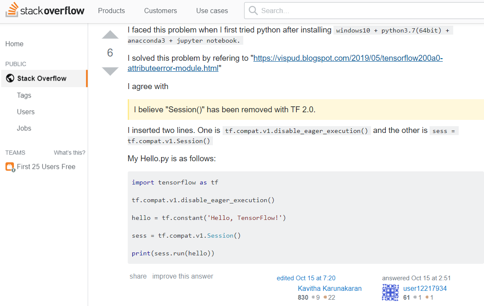The image size is (484, 306).
Task: Go to Home in sidebar
Action: (14, 44)
